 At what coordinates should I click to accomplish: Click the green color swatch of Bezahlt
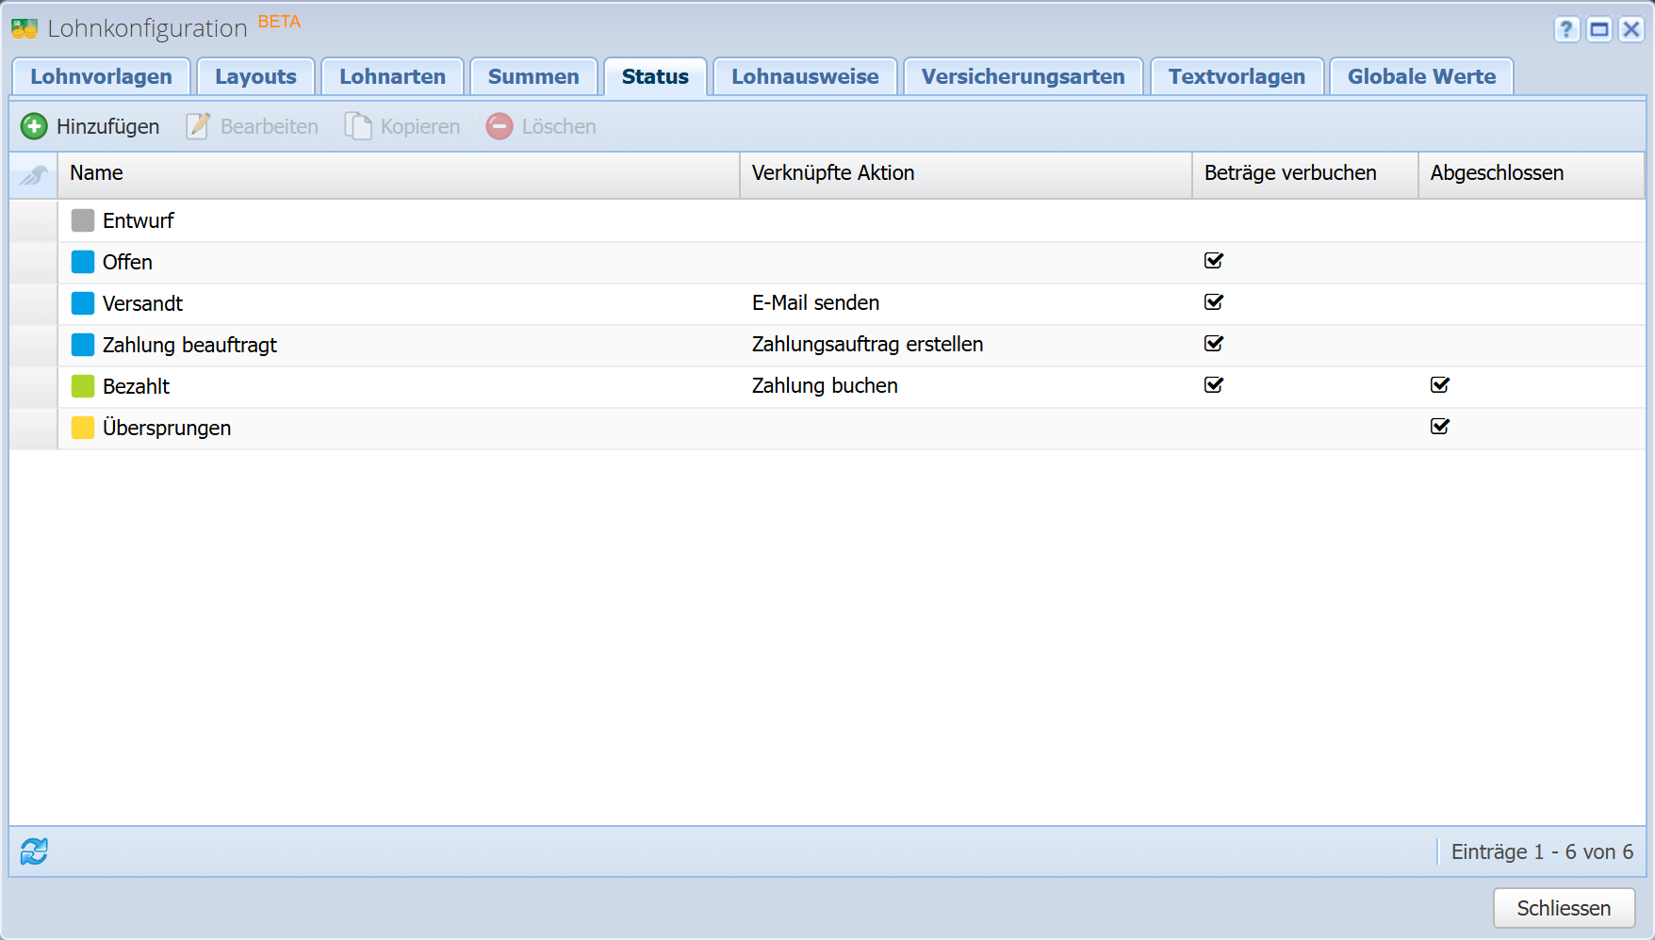click(x=83, y=386)
